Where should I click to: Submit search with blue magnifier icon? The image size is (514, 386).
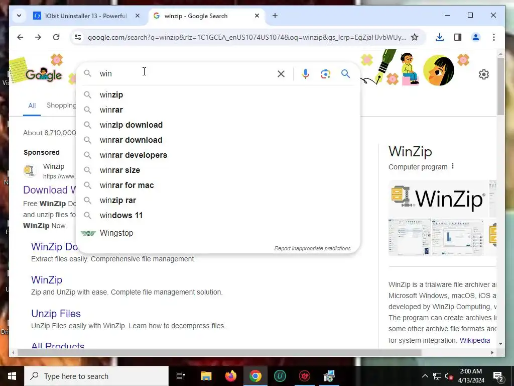[x=345, y=73]
